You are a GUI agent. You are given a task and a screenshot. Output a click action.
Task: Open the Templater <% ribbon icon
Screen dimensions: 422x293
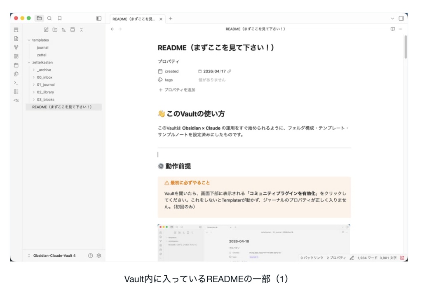(x=16, y=101)
